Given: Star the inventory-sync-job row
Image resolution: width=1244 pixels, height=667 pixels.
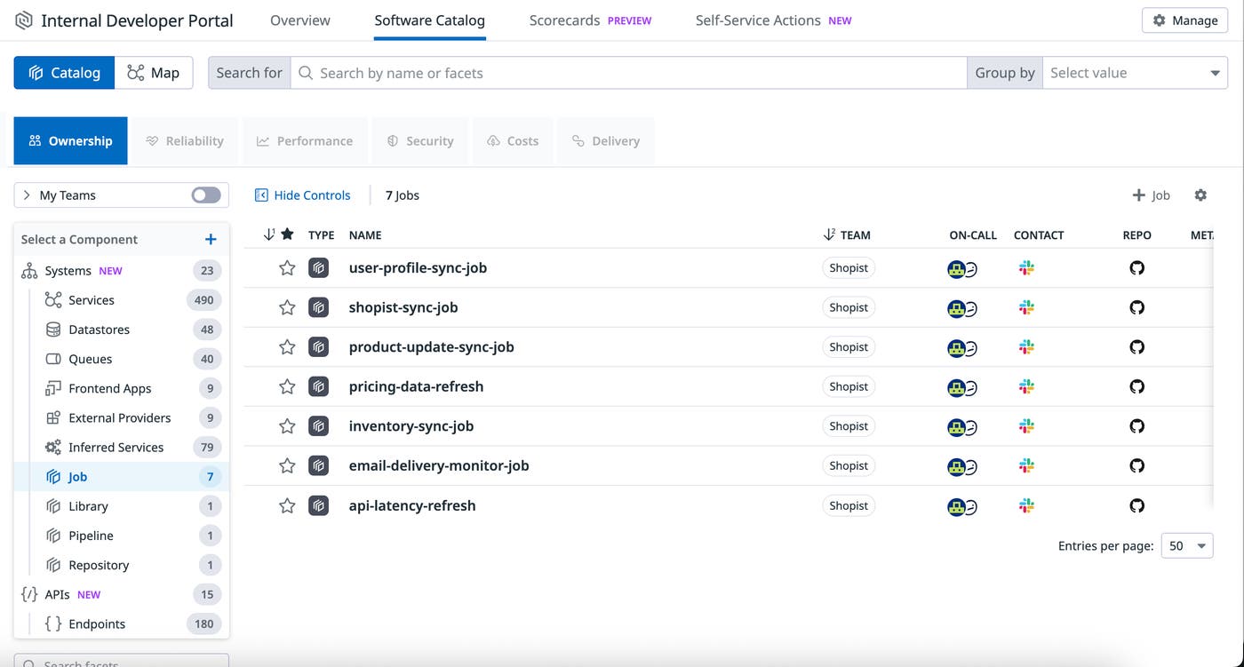Looking at the screenshot, I should pos(286,426).
